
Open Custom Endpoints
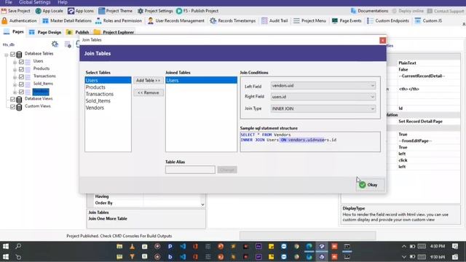[x=388, y=21]
